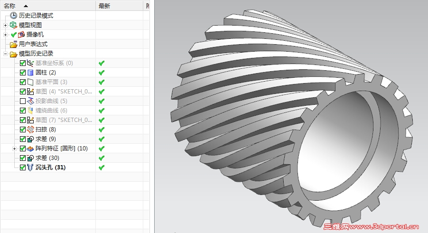Click the 缠绕曲线 (6) icon
The width and height of the screenshot is (428, 233).
30,111
